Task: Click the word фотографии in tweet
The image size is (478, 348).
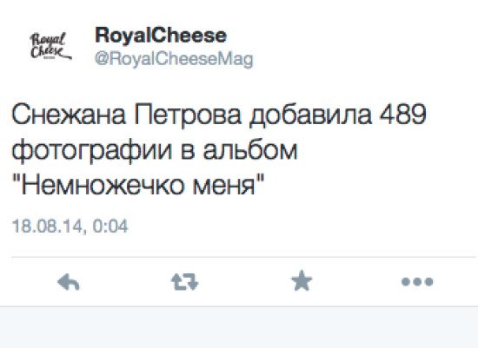Action: 91,151
